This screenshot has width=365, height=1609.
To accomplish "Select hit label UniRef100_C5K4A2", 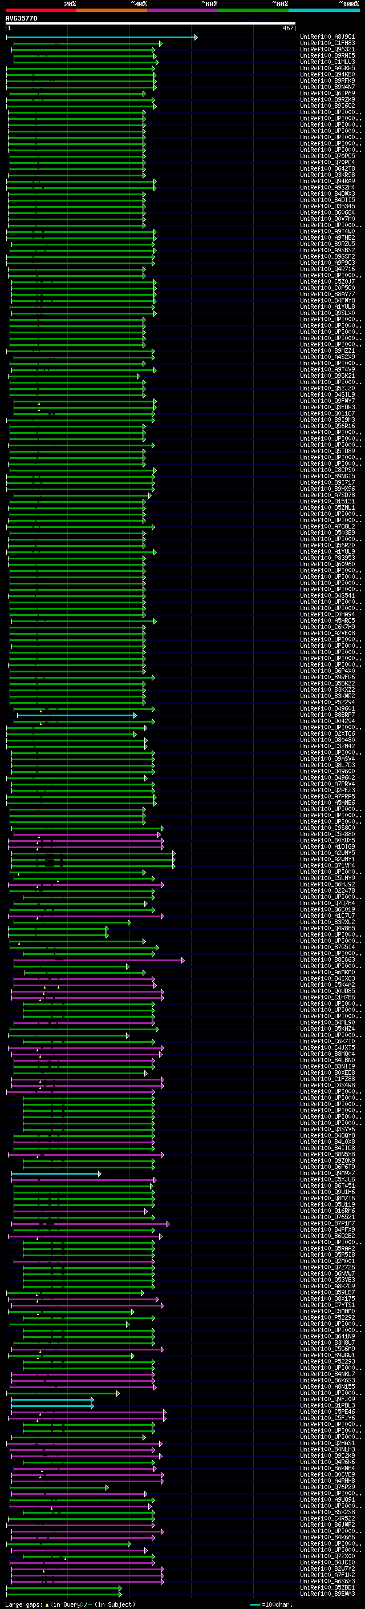I will coord(327,985).
